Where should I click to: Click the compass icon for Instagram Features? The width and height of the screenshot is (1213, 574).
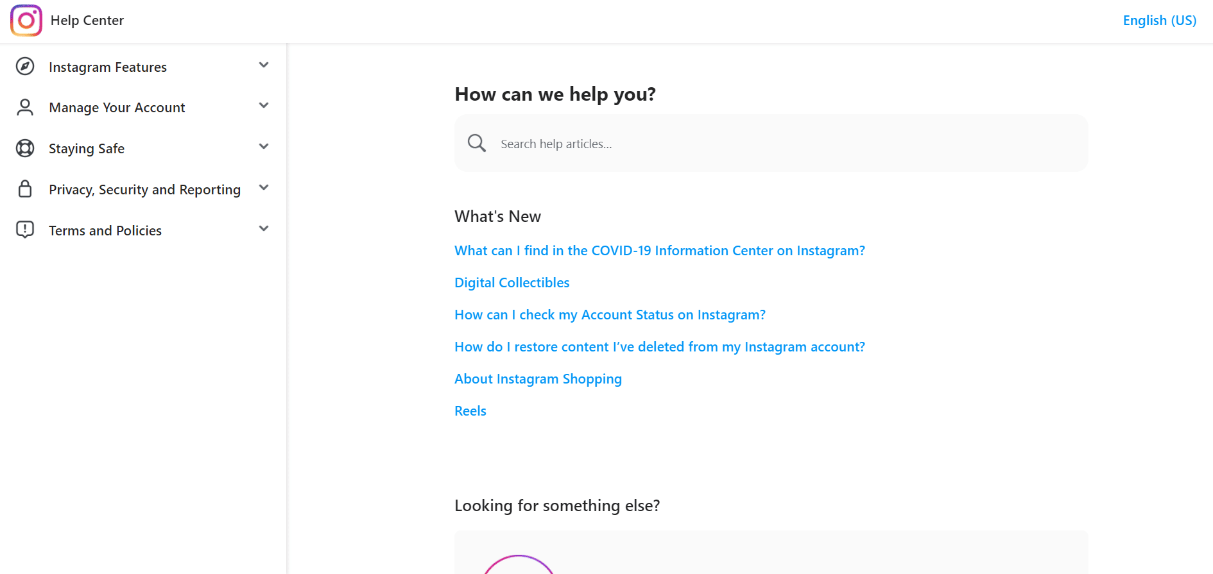25,66
